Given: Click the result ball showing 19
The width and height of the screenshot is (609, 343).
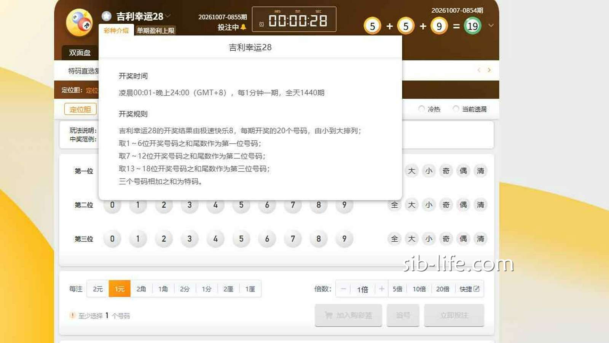Looking at the screenshot, I should [472, 26].
